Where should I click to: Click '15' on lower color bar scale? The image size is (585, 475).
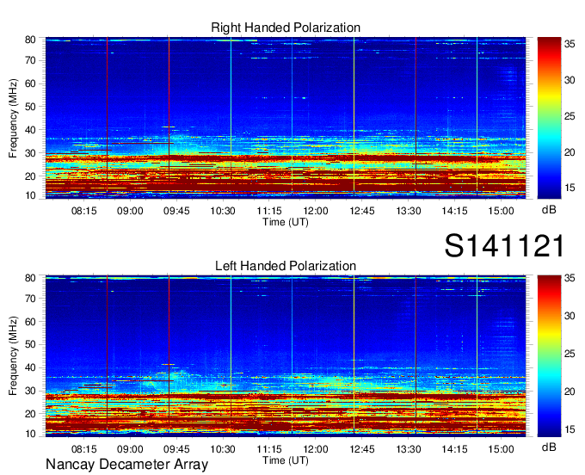coord(570,429)
